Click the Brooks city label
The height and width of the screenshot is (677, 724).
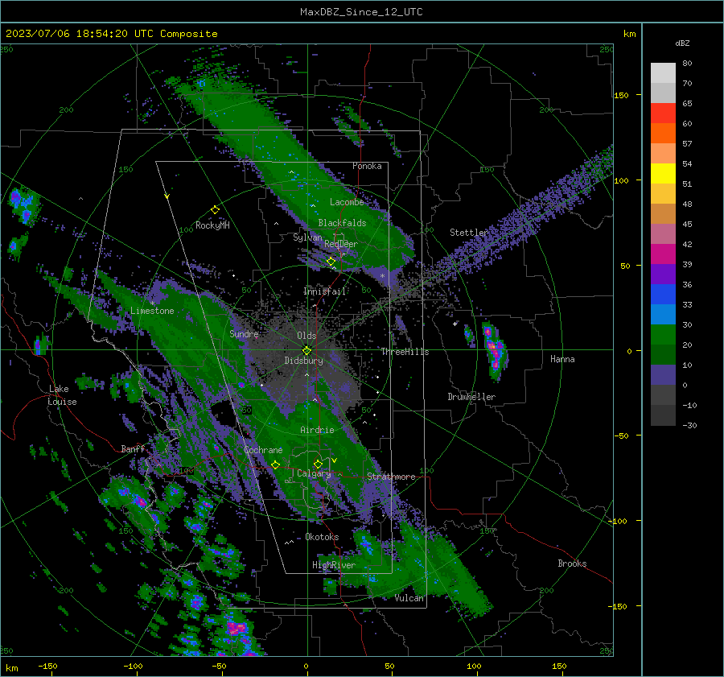click(x=572, y=563)
